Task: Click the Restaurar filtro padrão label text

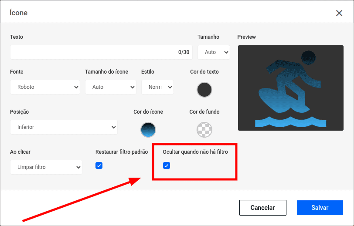Action: tap(122, 152)
